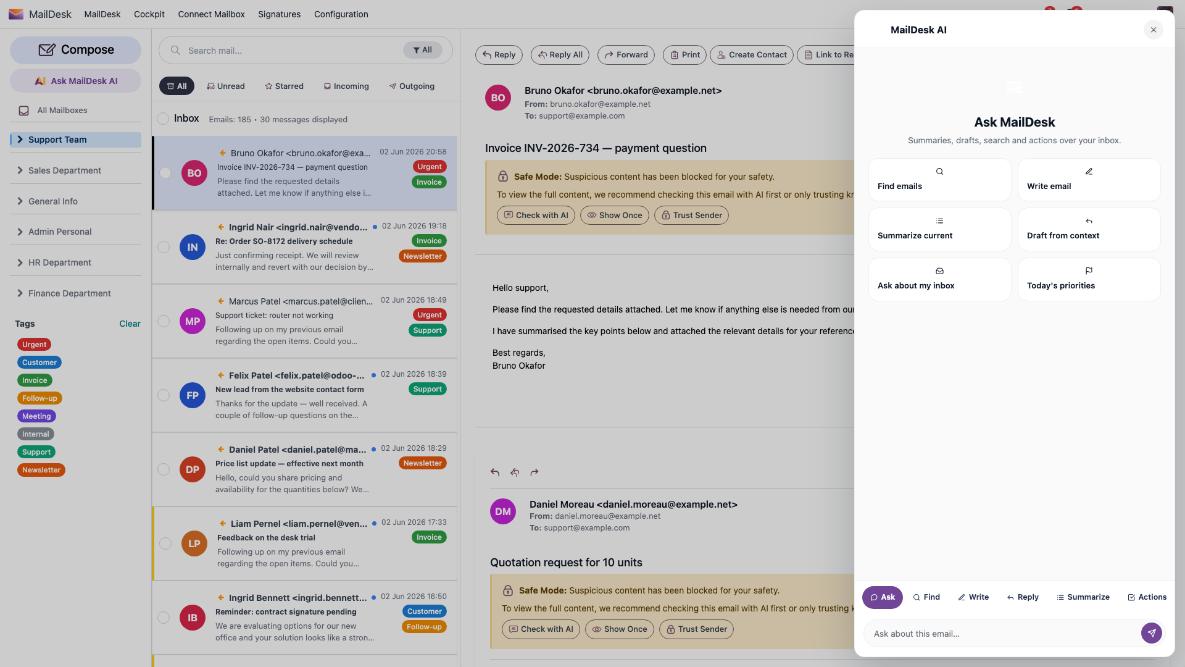Open the All filter dropdown in search
The height and width of the screenshot is (667, 1185).
423,50
